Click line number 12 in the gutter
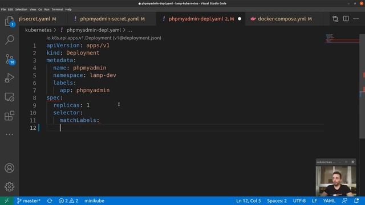365x205 pixels. pyautogui.click(x=33, y=128)
